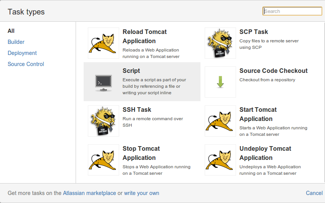Select the SCP Task pufferfish icon
This screenshot has height=203, width=325.
(220, 43)
